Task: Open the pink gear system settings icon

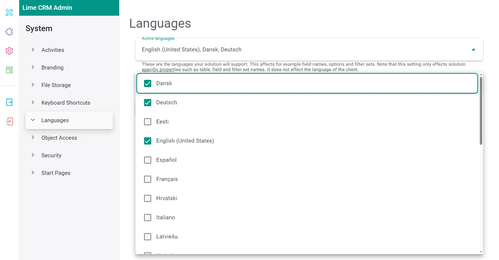Action: (x=9, y=51)
